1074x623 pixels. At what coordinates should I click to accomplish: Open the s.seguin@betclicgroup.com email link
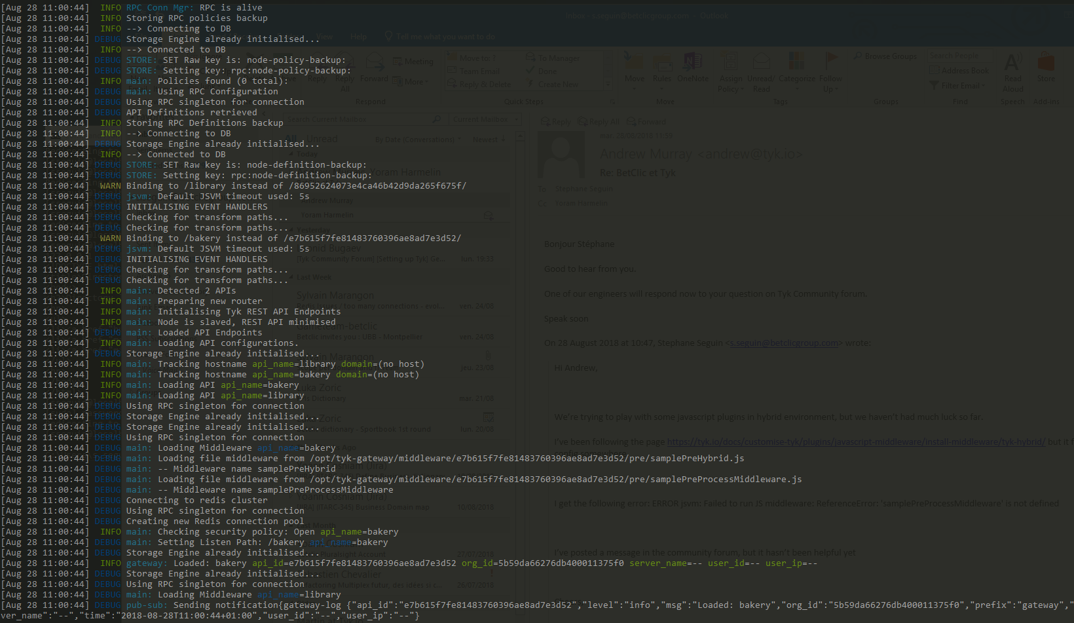click(x=783, y=343)
